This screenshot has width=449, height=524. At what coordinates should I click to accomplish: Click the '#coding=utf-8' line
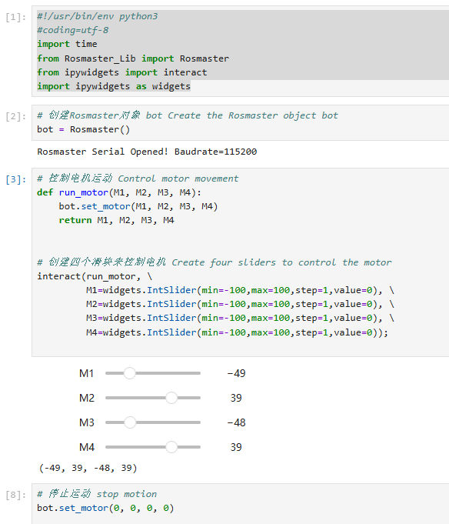(x=73, y=31)
